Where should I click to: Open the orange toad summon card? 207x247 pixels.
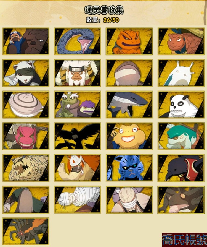129,41
